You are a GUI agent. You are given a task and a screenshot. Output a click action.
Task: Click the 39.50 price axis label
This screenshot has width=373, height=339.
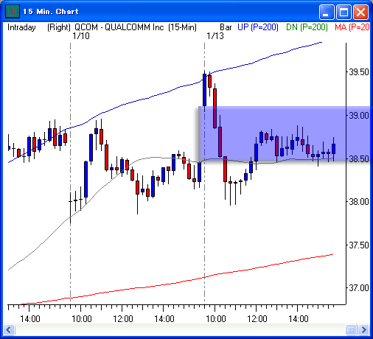pyautogui.click(x=359, y=72)
